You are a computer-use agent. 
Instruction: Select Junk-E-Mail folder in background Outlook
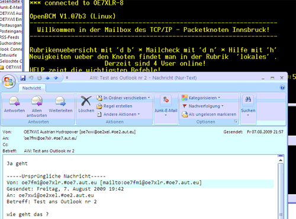tap(11, 8)
